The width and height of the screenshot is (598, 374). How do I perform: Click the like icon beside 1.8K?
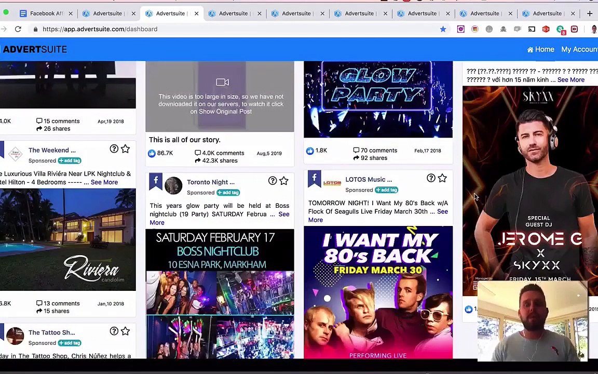point(310,151)
